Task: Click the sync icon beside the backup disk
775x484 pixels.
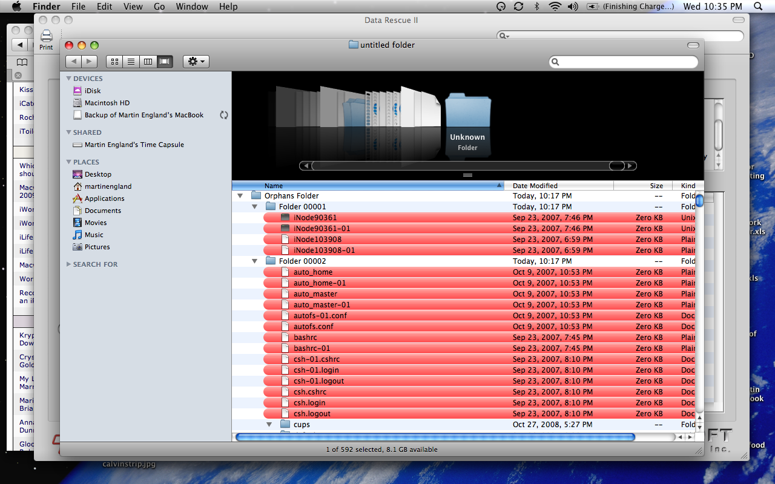Action: (224, 115)
